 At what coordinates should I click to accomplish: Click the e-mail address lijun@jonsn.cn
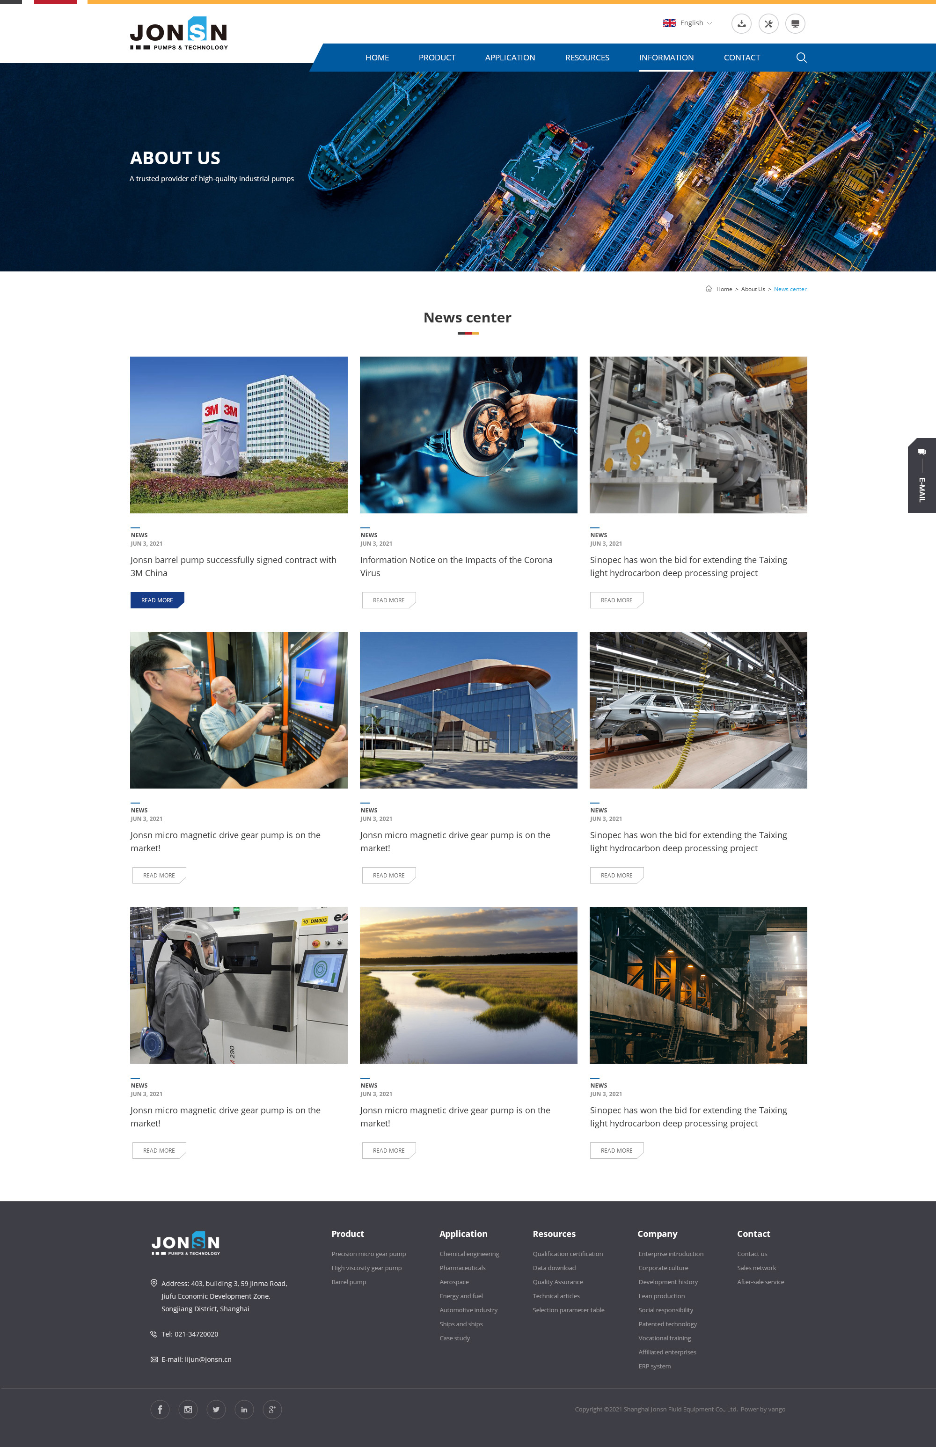coord(208,1359)
